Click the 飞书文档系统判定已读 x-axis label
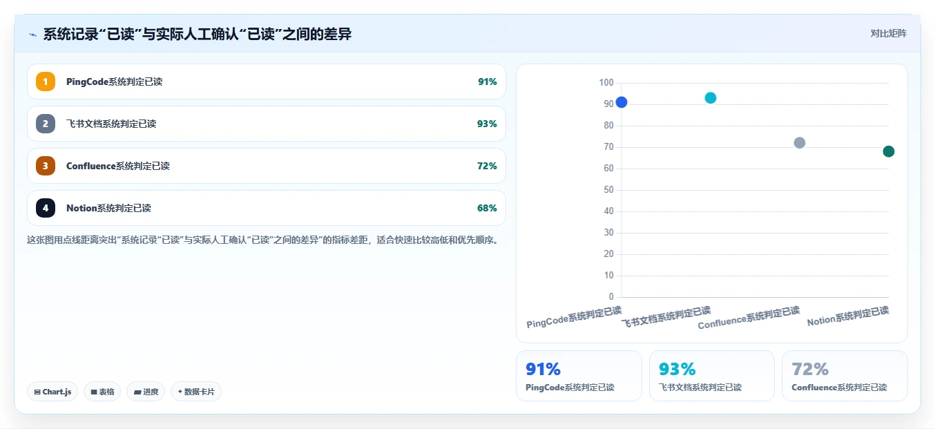The width and height of the screenshot is (935, 429). click(666, 317)
